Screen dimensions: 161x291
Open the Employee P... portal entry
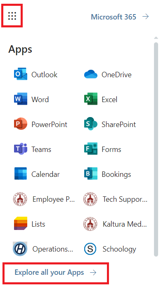coord(44,199)
